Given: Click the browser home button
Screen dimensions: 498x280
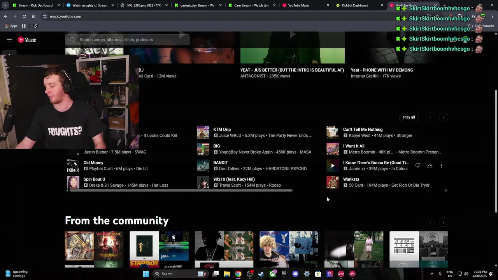Looking at the screenshot, I should 33,16.
